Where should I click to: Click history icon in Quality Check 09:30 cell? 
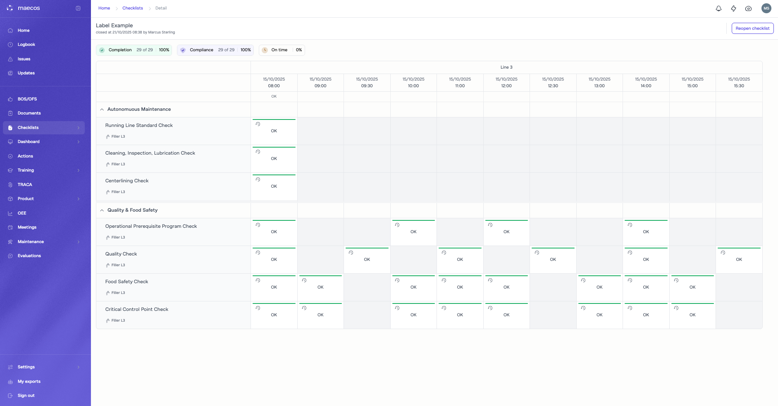[x=351, y=253]
